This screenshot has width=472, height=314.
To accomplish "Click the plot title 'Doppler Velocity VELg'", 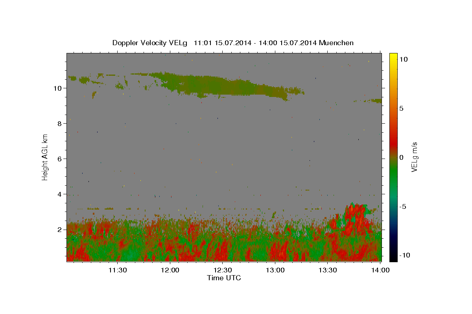I will [x=151, y=43].
